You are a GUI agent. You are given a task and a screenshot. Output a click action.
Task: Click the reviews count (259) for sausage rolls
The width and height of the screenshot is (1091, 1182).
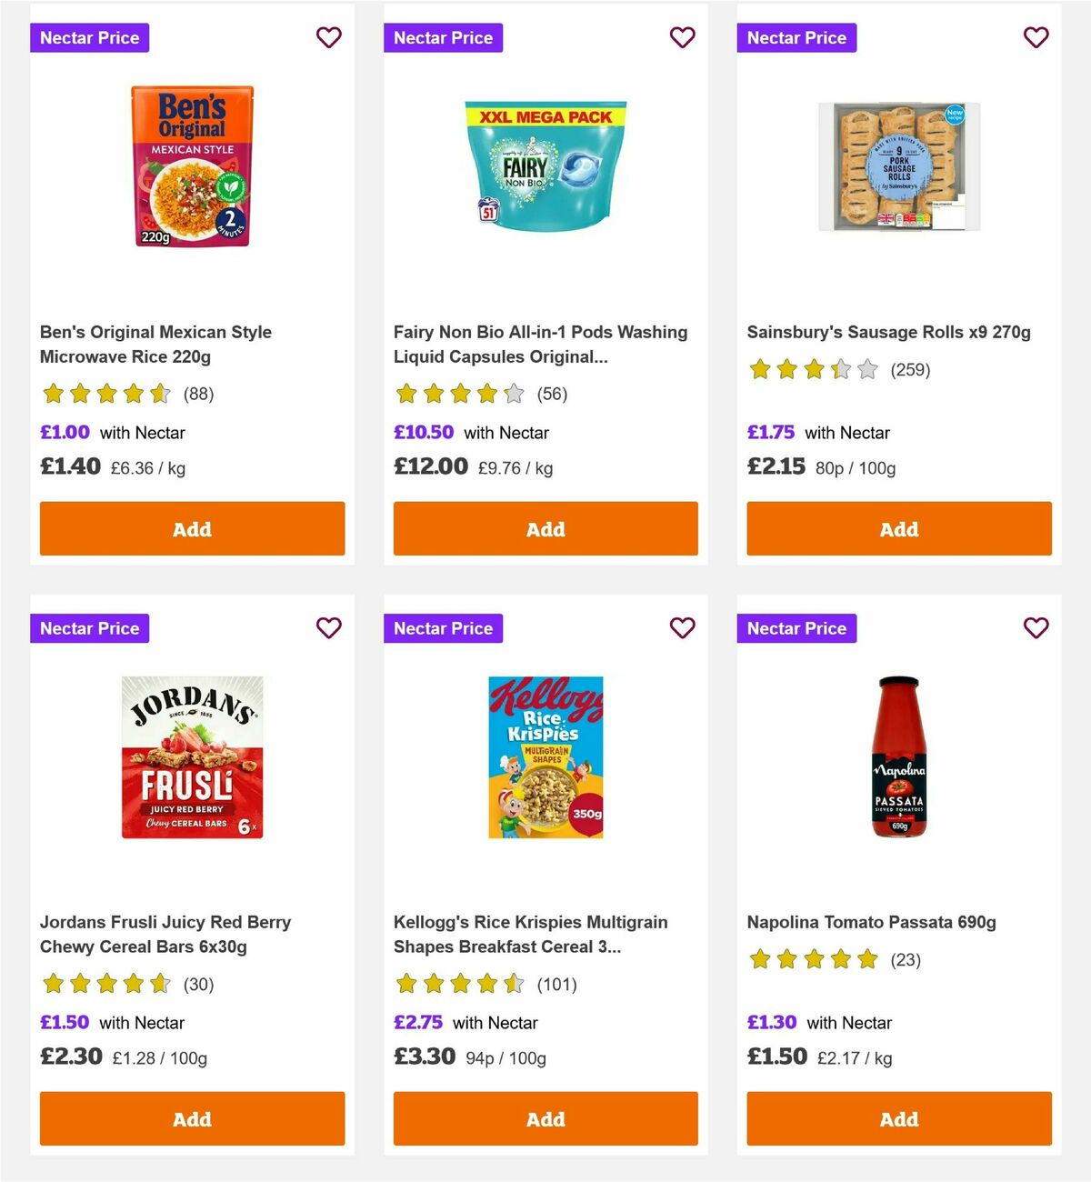coord(909,370)
